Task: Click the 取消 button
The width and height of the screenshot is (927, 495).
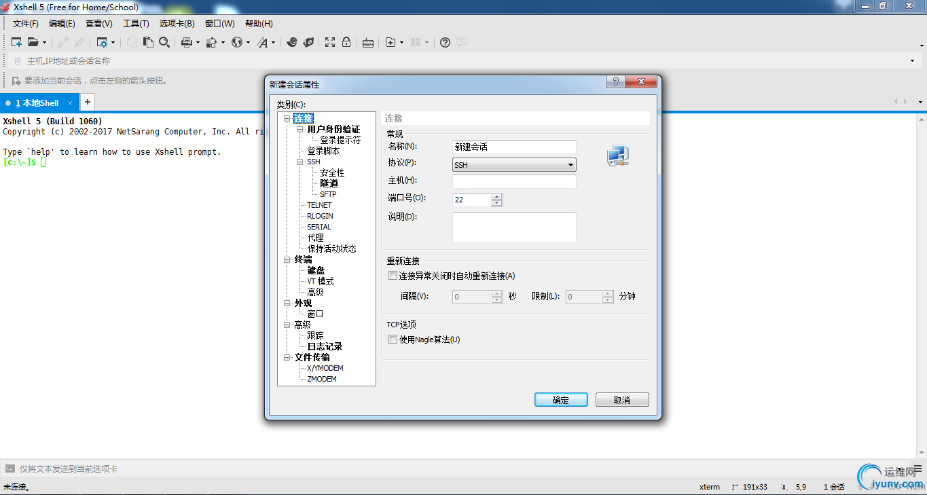Action: [622, 400]
